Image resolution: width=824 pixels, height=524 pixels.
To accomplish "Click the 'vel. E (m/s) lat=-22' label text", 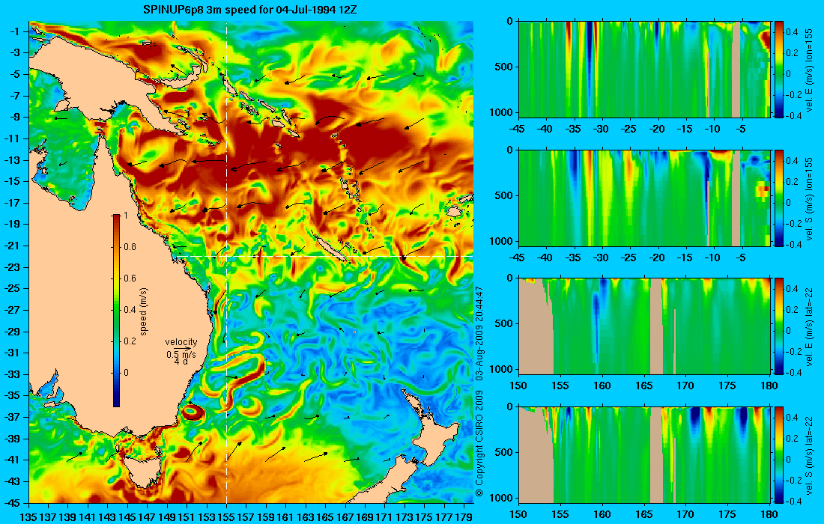I will coord(810,326).
